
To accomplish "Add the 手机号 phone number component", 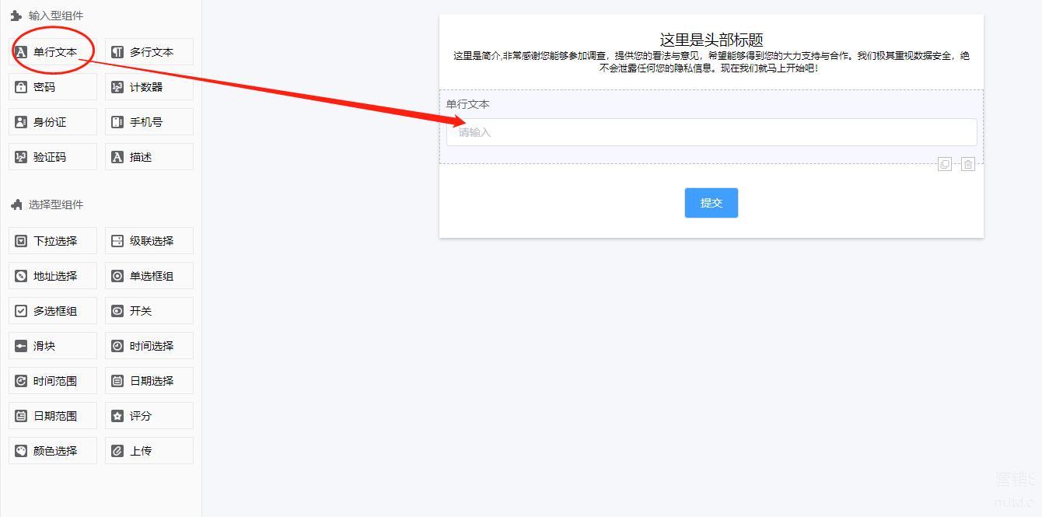I will point(149,122).
